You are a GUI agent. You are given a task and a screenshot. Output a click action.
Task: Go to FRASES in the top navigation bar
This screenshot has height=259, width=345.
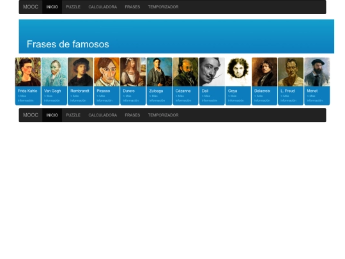click(x=132, y=7)
